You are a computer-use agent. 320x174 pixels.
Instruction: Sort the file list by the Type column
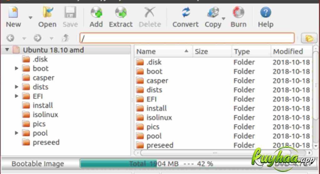(x=252, y=51)
